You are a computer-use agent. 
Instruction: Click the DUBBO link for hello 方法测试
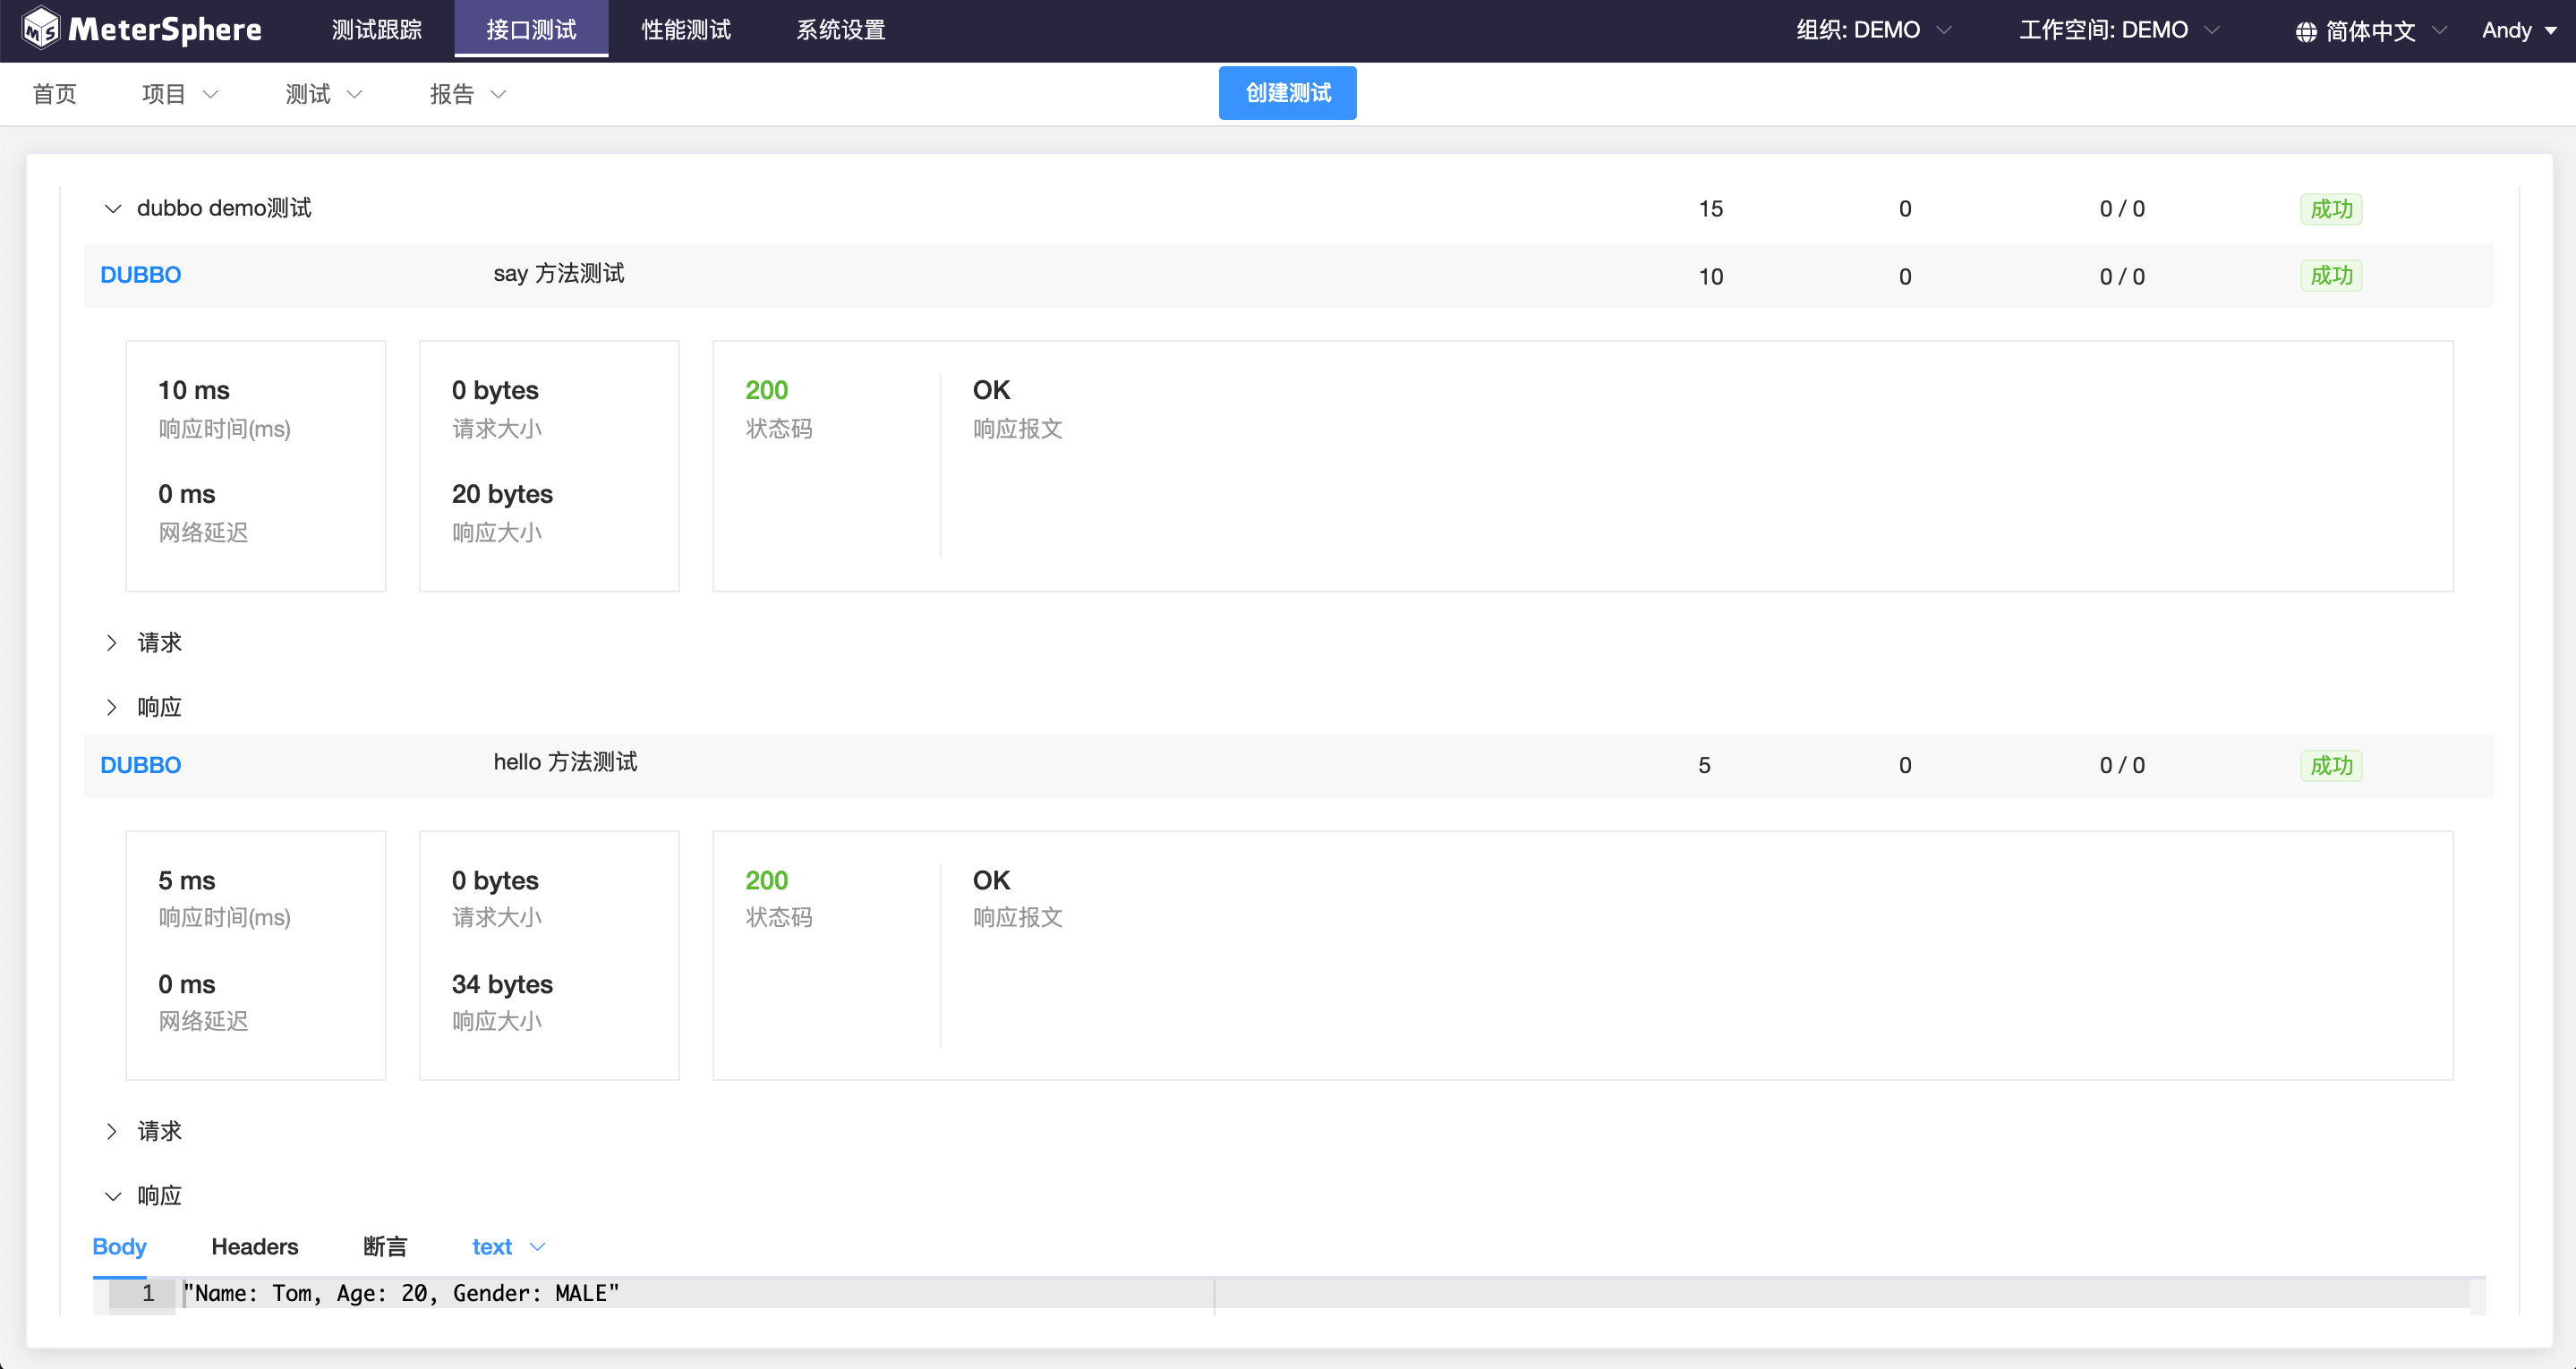coord(140,766)
